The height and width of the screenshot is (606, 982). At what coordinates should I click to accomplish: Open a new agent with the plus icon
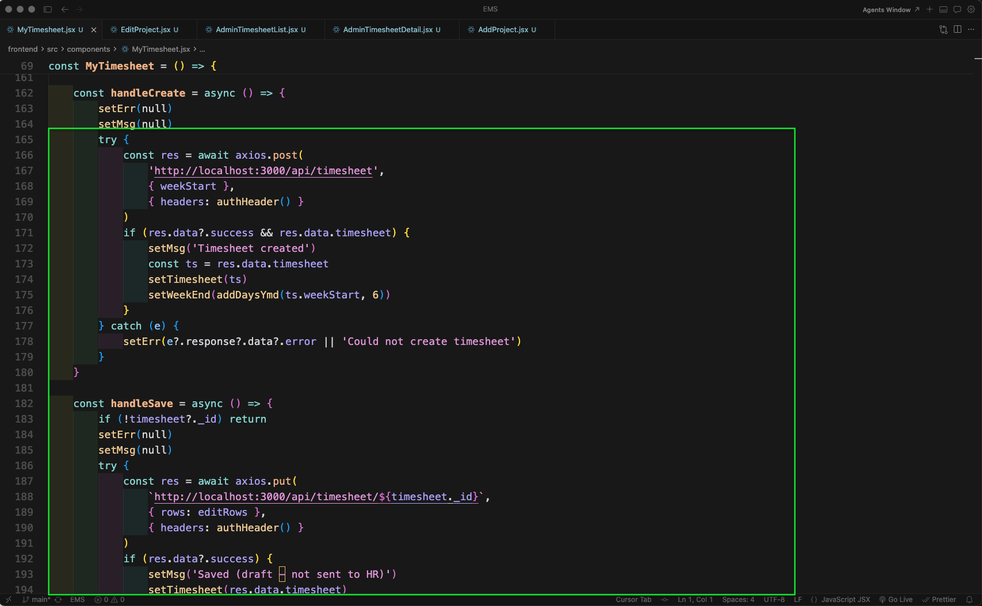[x=930, y=10]
